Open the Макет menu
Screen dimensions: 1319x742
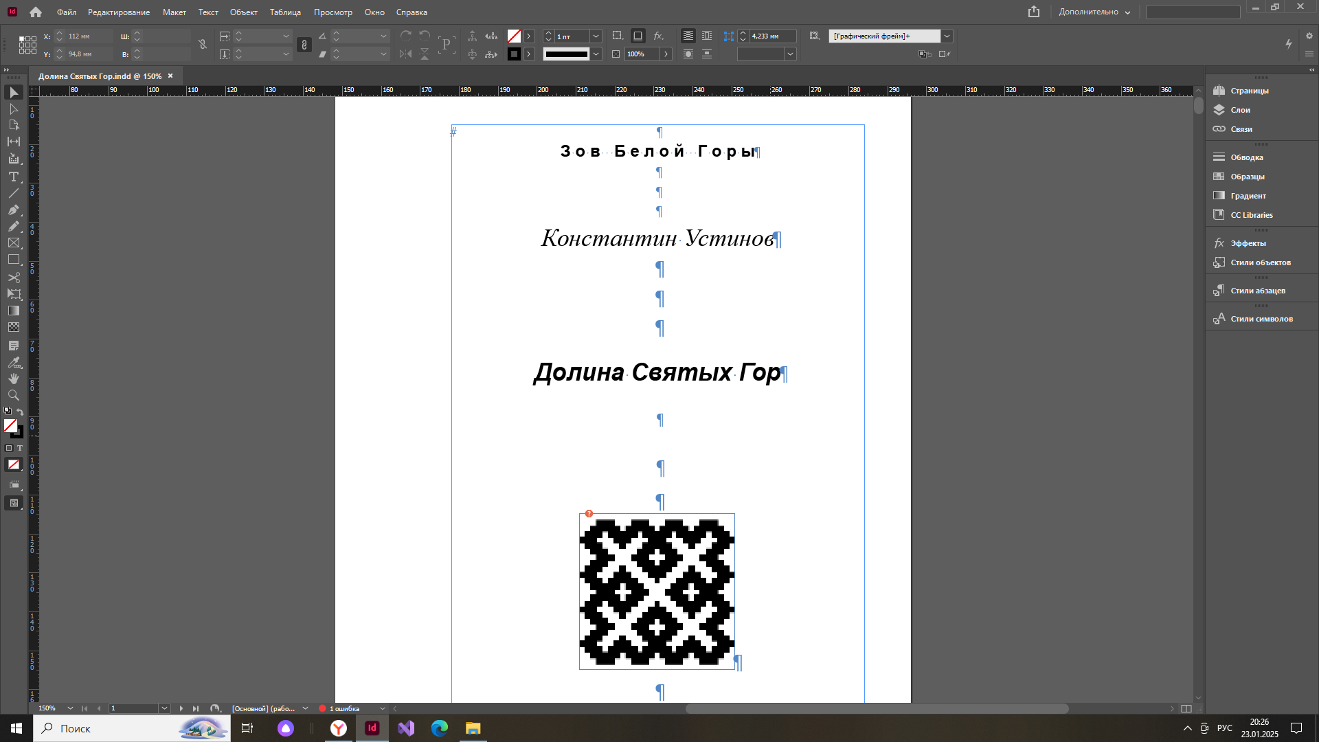[x=174, y=12]
